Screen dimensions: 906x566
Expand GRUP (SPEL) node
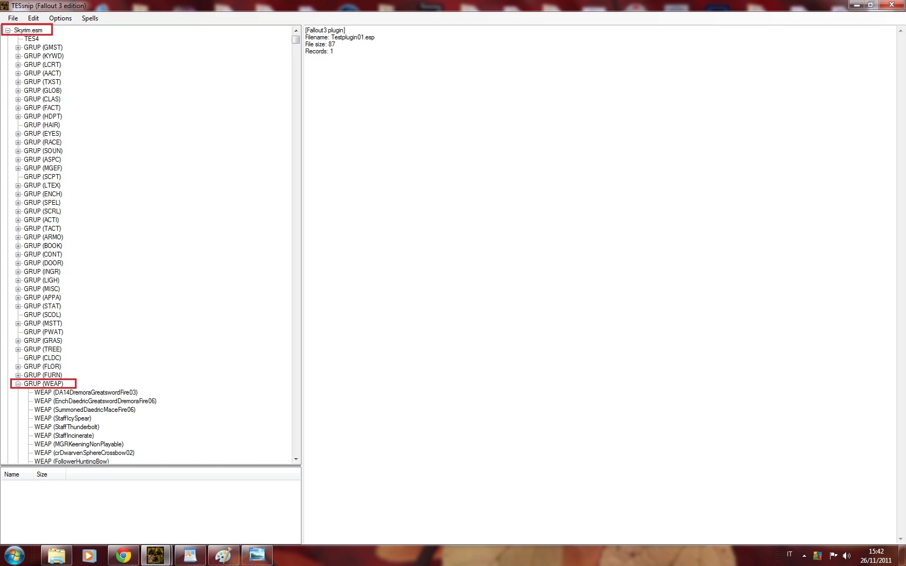[18, 203]
